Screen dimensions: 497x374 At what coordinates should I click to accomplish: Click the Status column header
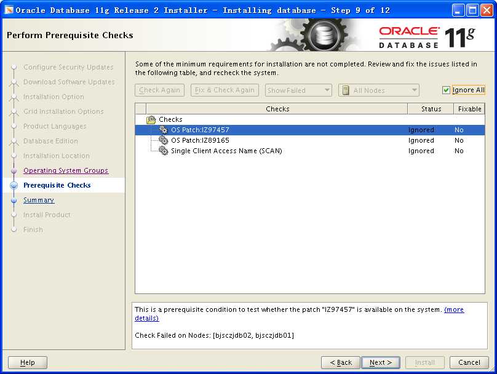click(x=431, y=109)
